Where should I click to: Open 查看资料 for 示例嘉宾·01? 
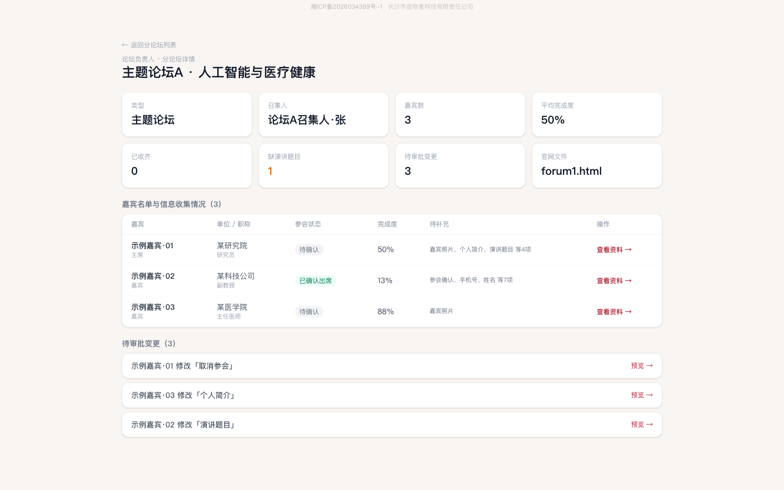614,250
